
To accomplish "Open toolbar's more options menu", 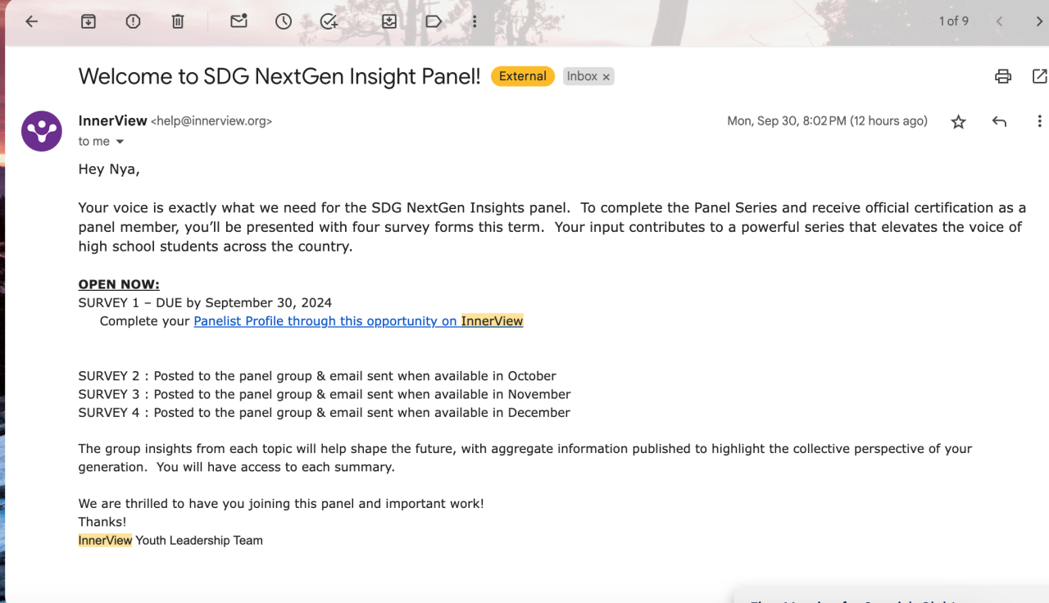I will coord(475,22).
